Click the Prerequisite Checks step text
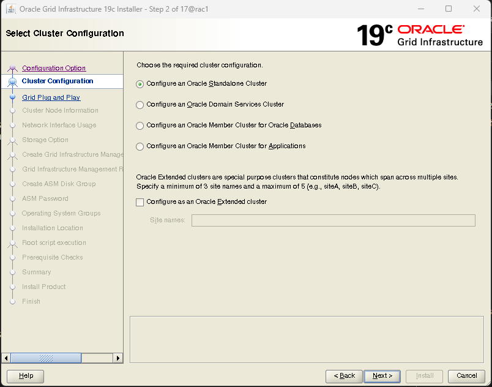This screenshot has height=387, width=492. [53, 257]
